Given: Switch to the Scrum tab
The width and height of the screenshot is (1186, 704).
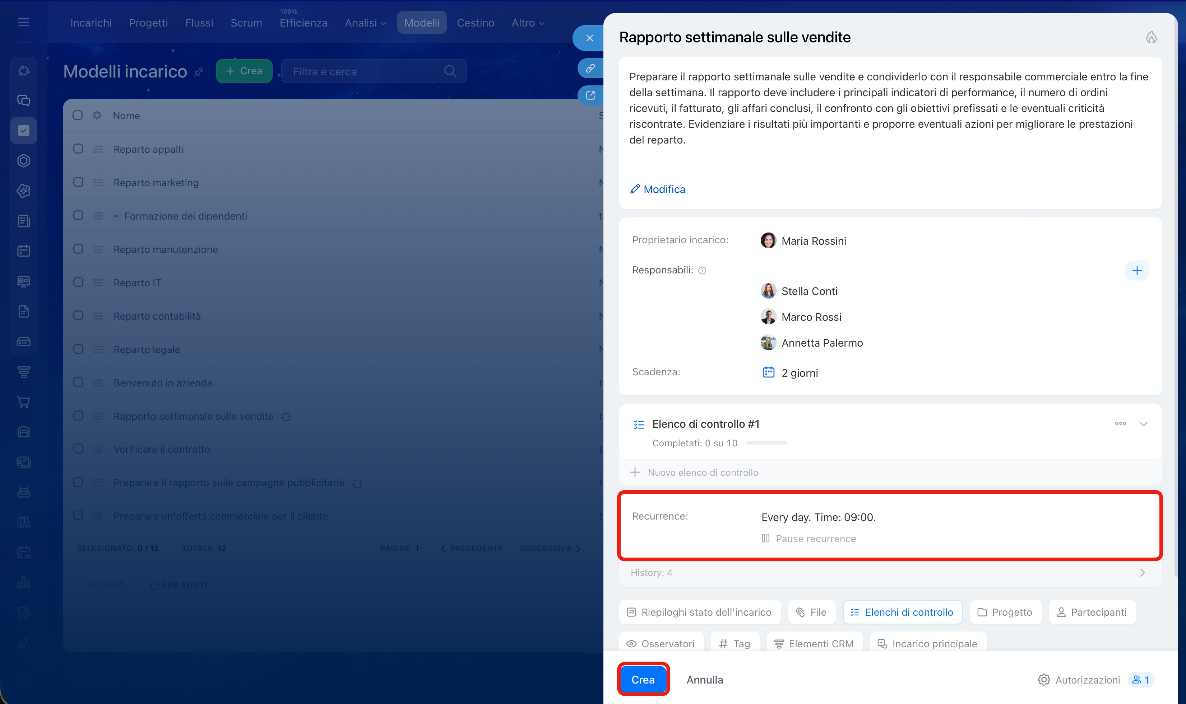Looking at the screenshot, I should pyautogui.click(x=246, y=23).
